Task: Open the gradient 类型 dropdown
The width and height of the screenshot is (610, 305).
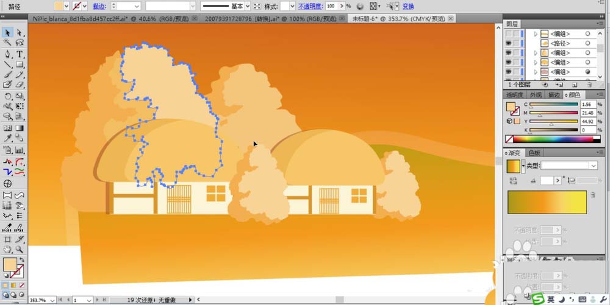Action: coord(593,166)
